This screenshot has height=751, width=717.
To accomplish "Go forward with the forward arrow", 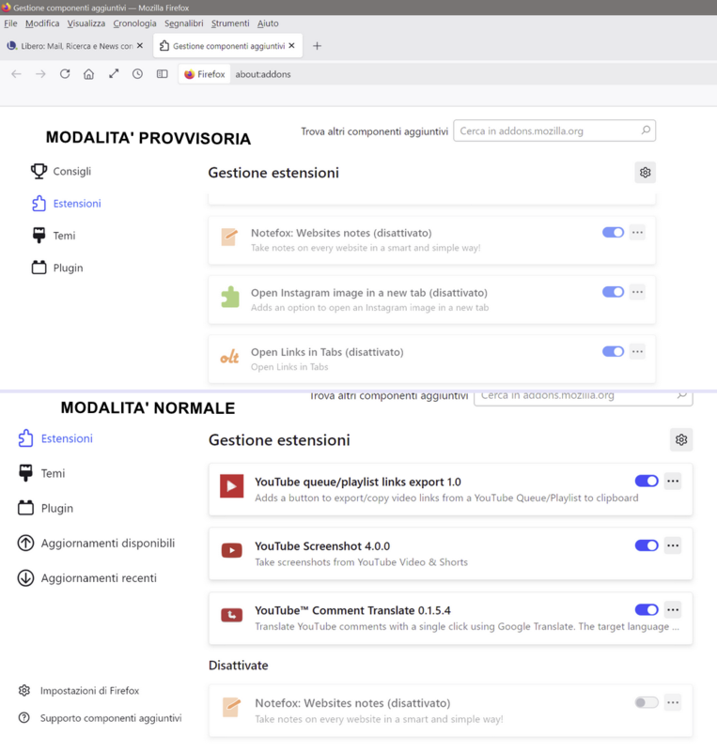I will [x=40, y=74].
